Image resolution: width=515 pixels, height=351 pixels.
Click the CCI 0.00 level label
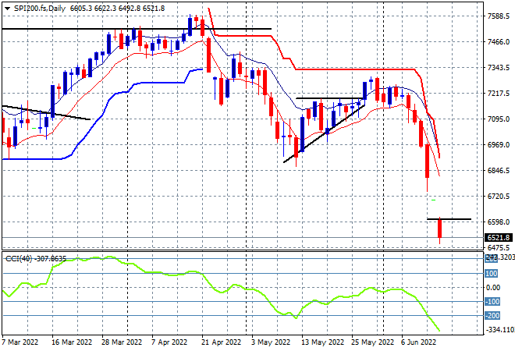(x=493, y=288)
